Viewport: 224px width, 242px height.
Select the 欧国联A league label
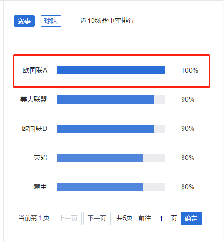[35, 70]
